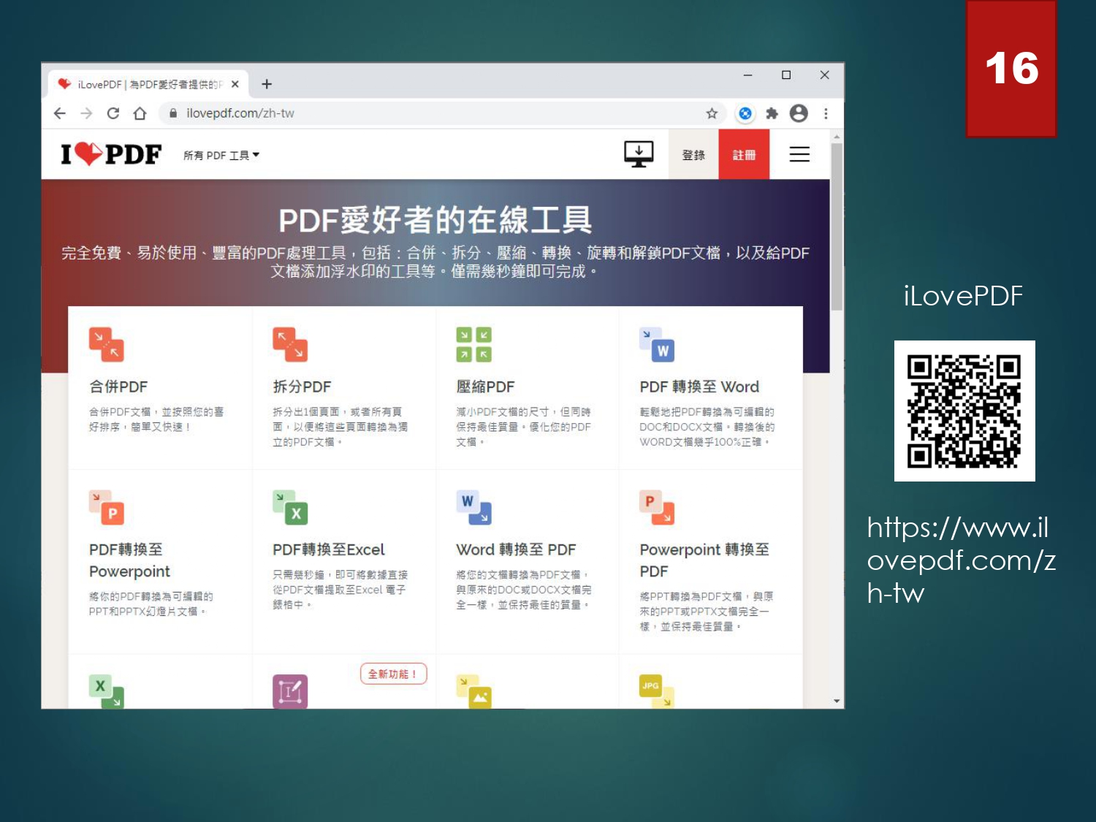
Task: Click the JPG conversion icon
Action: [x=657, y=690]
